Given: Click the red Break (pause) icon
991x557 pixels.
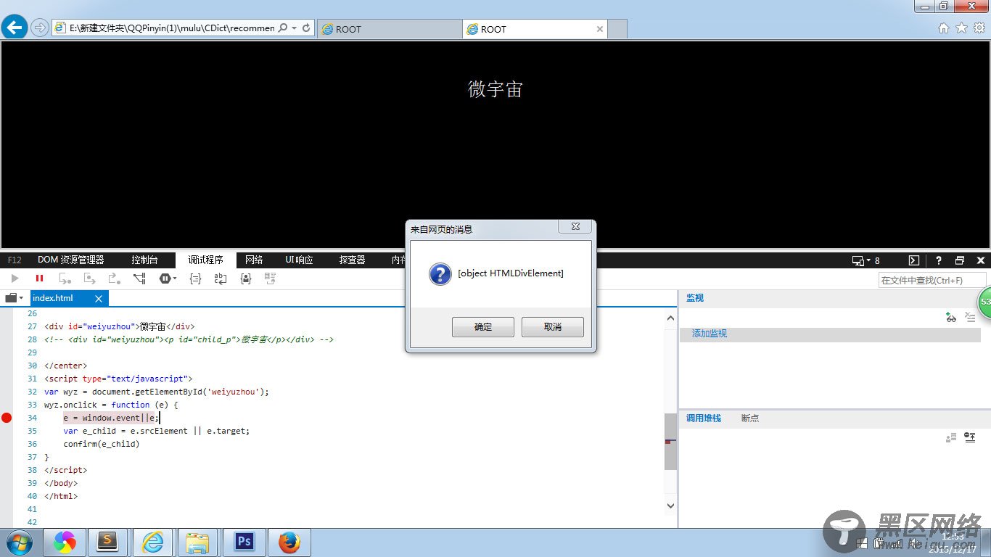Looking at the screenshot, I should pos(39,278).
